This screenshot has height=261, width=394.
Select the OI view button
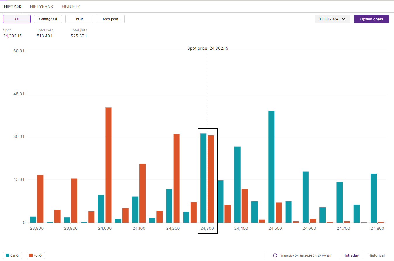pos(17,19)
